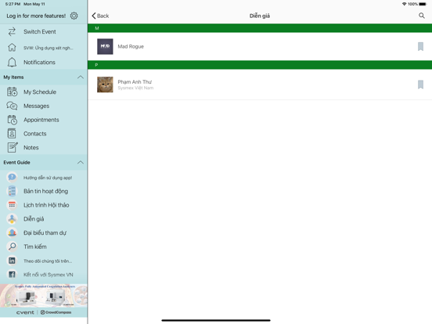Click the Hướng dẫn sử dụng app icon
432x324 pixels.
tap(12, 177)
